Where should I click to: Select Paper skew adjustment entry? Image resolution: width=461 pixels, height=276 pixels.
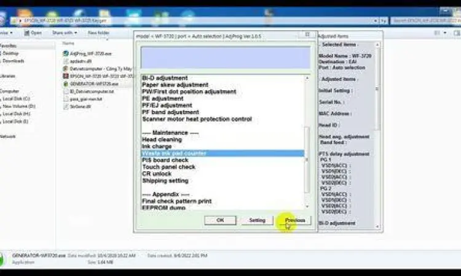click(x=175, y=85)
